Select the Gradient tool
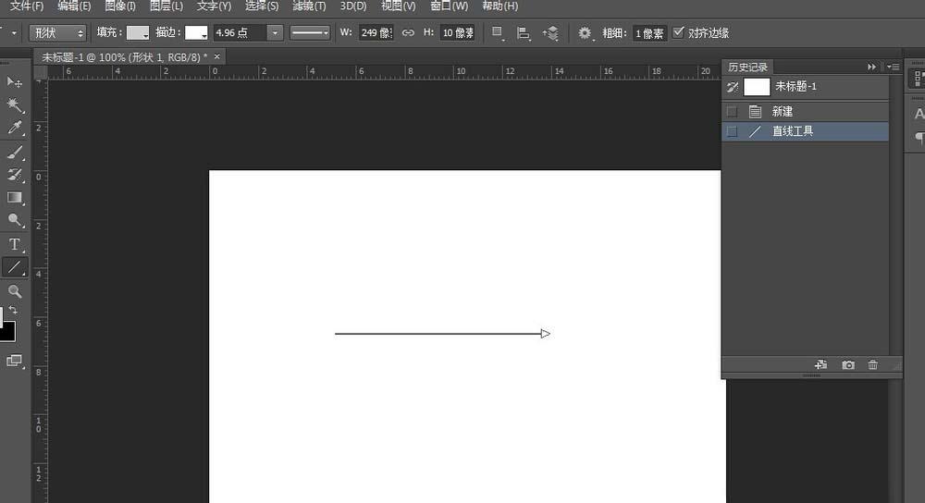The width and height of the screenshot is (925, 503). click(14, 198)
